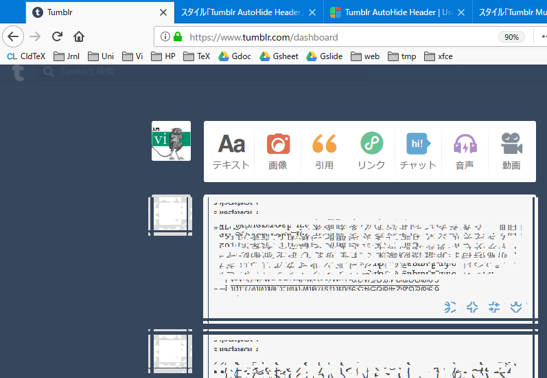Screen dimensions: 547x378
Task: Open the スタイル Tumblr Mu tab
Action: point(510,12)
